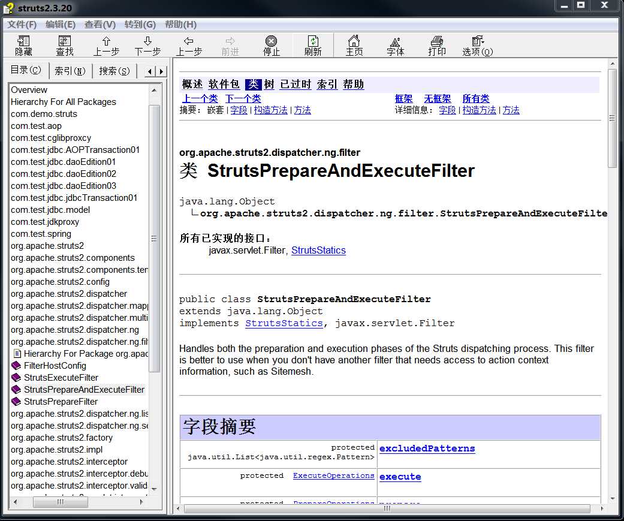This screenshot has width=624, height=521.
Task: Select the org.apache.struts2.factory package
Action: tap(62, 438)
